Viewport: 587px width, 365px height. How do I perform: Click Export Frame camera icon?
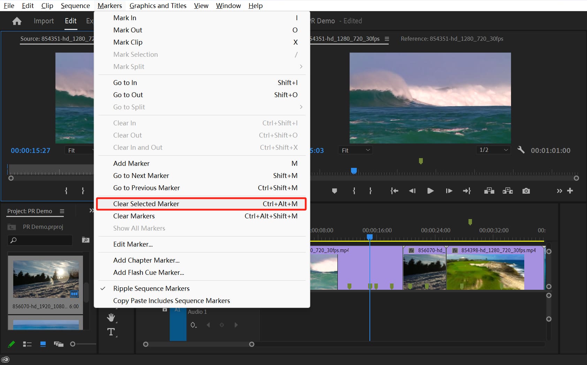coord(526,191)
